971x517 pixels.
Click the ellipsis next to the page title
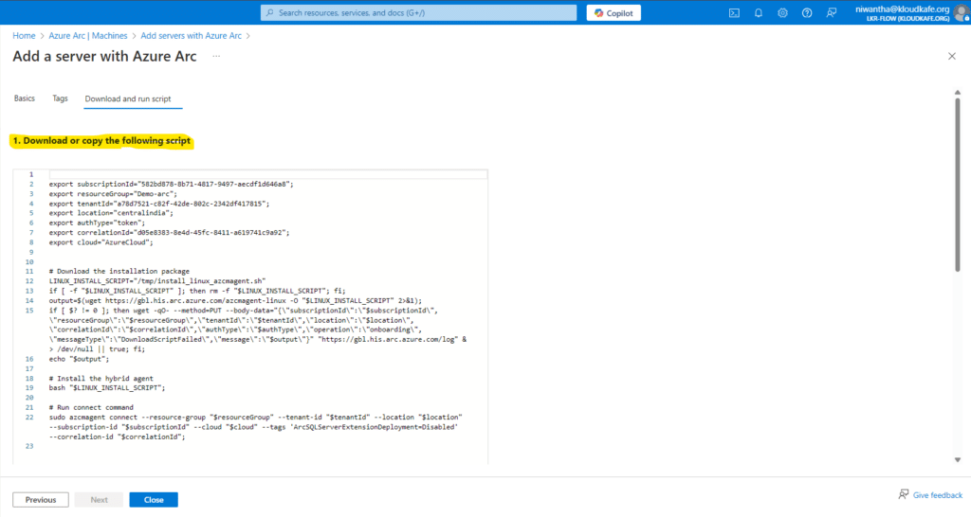click(x=216, y=57)
